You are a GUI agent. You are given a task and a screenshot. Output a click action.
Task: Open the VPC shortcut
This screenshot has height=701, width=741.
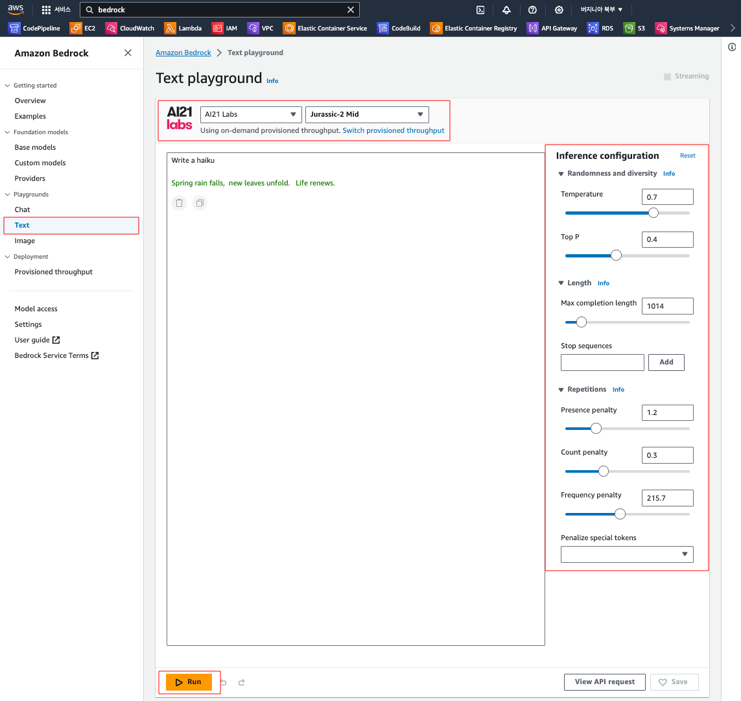[261, 29]
